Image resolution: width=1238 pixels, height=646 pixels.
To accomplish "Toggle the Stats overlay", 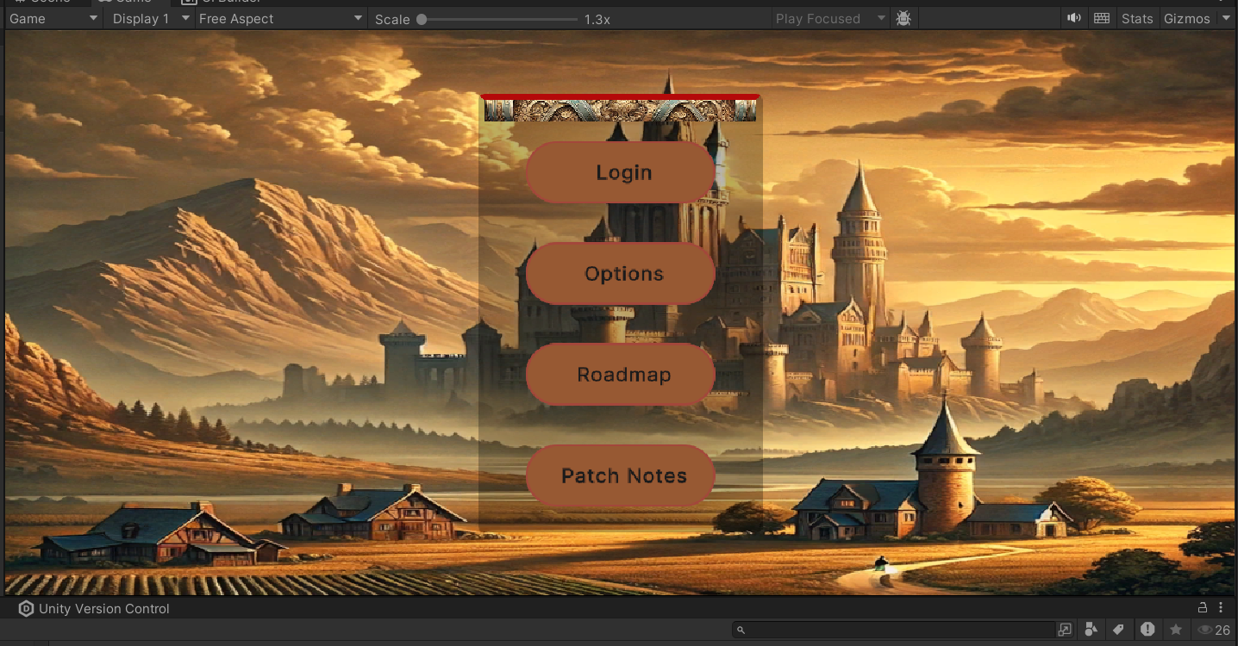I will (x=1137, y=18).
